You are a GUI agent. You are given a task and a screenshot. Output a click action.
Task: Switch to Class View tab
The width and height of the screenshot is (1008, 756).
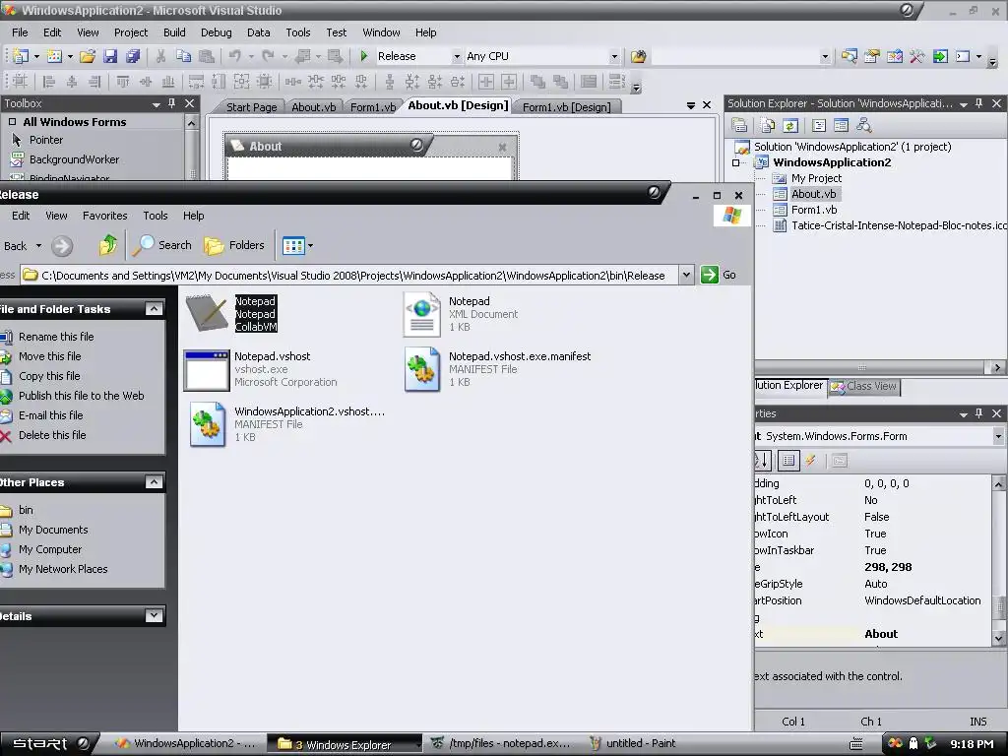[x=864, y=386]
